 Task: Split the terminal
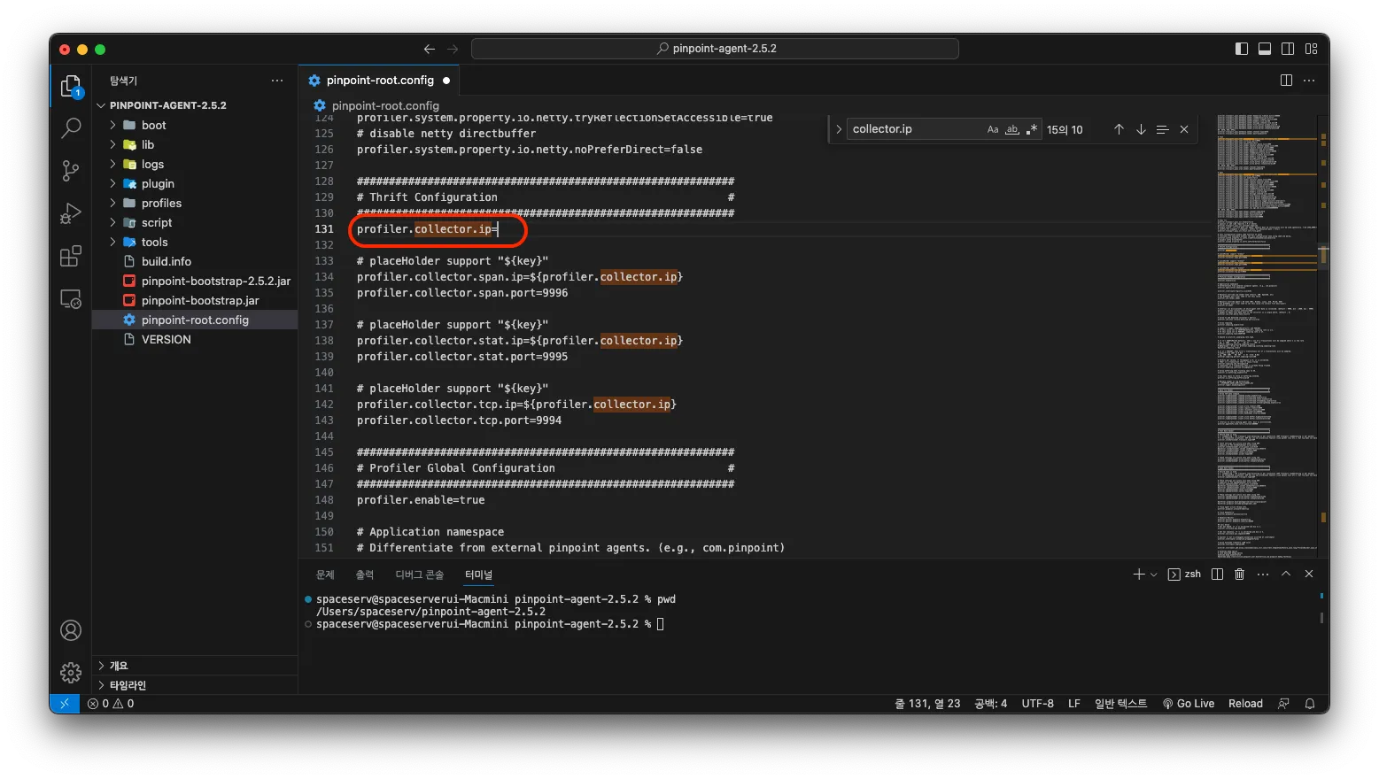1218,575
